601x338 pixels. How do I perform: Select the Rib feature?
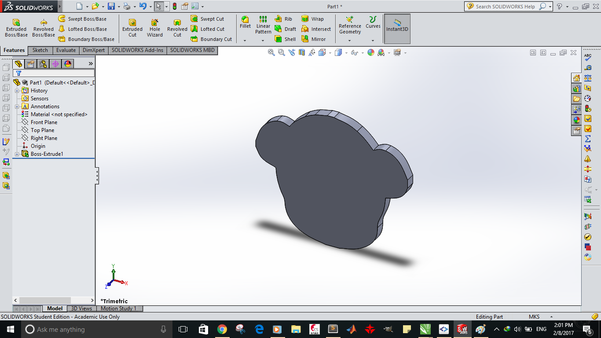tap(283, 19)
